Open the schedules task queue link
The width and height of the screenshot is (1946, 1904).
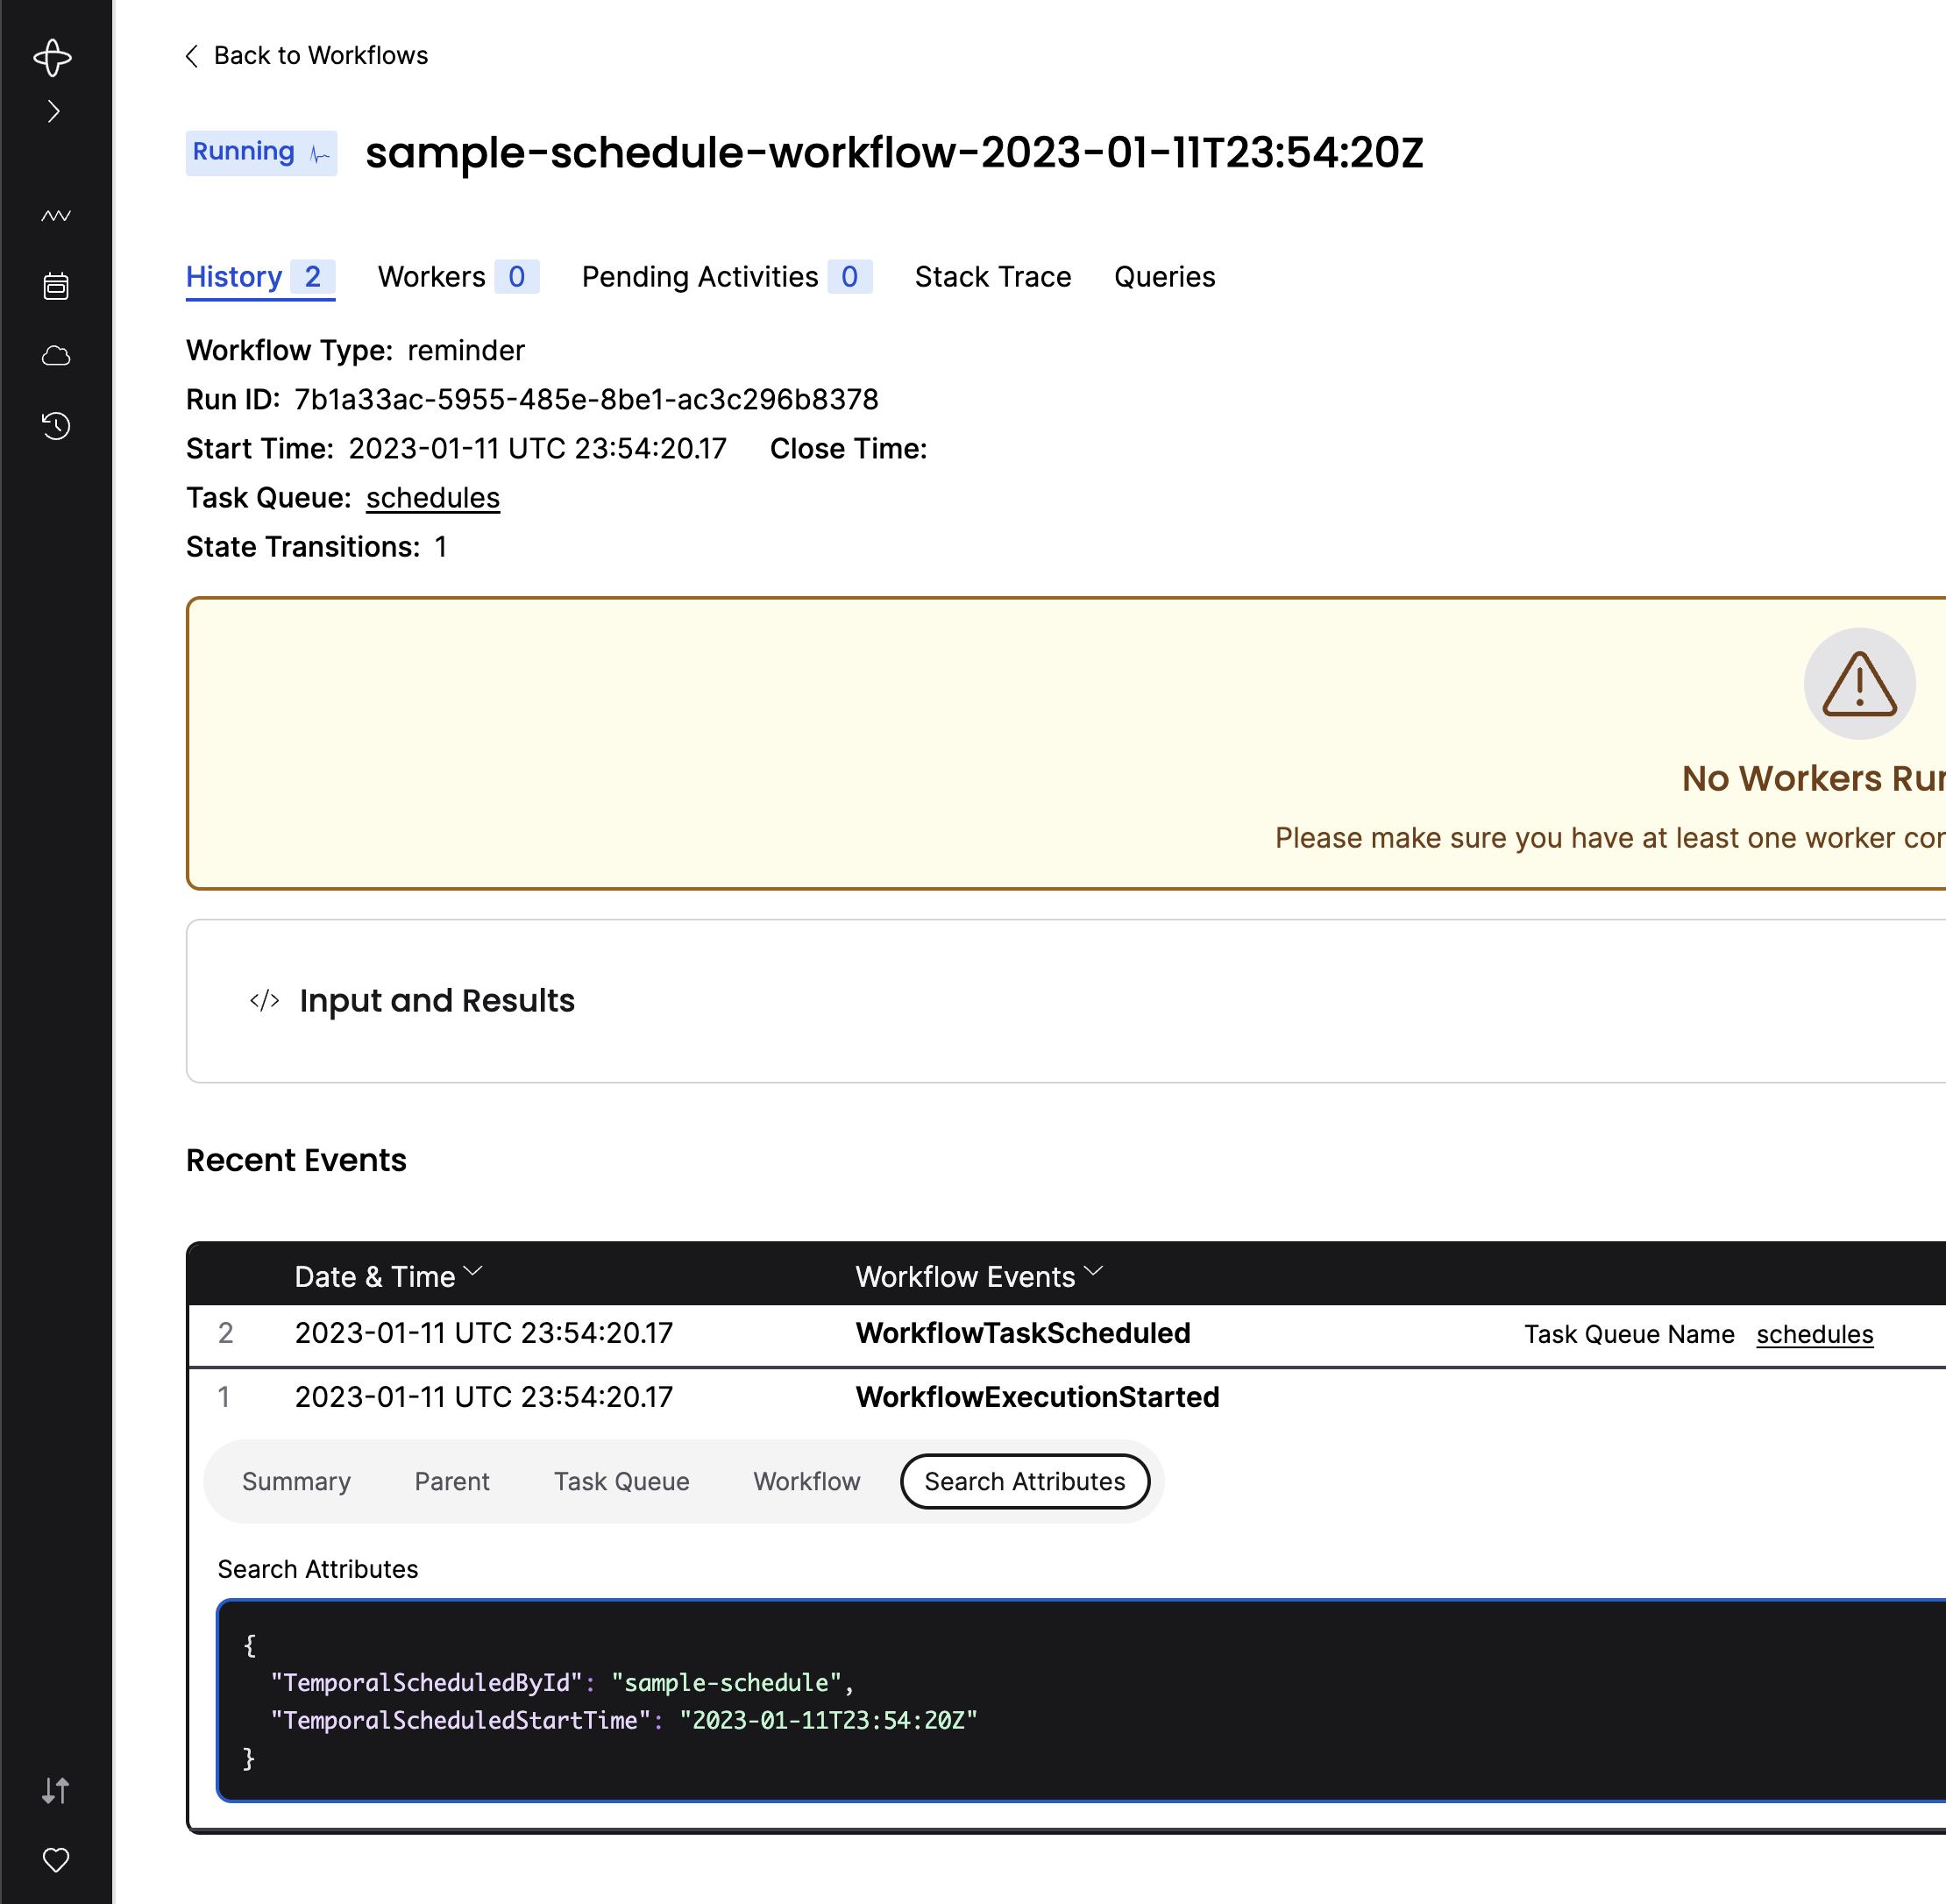coord(432,497)
